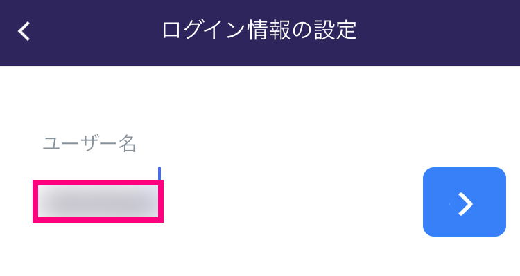Go back using the header chevron
Image resolution: width=520 pixels, height=276 pixels.
click(24, 31)
